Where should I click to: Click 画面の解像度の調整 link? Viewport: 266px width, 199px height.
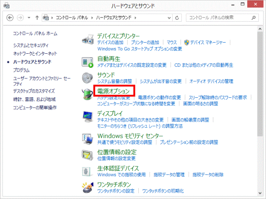190,120
